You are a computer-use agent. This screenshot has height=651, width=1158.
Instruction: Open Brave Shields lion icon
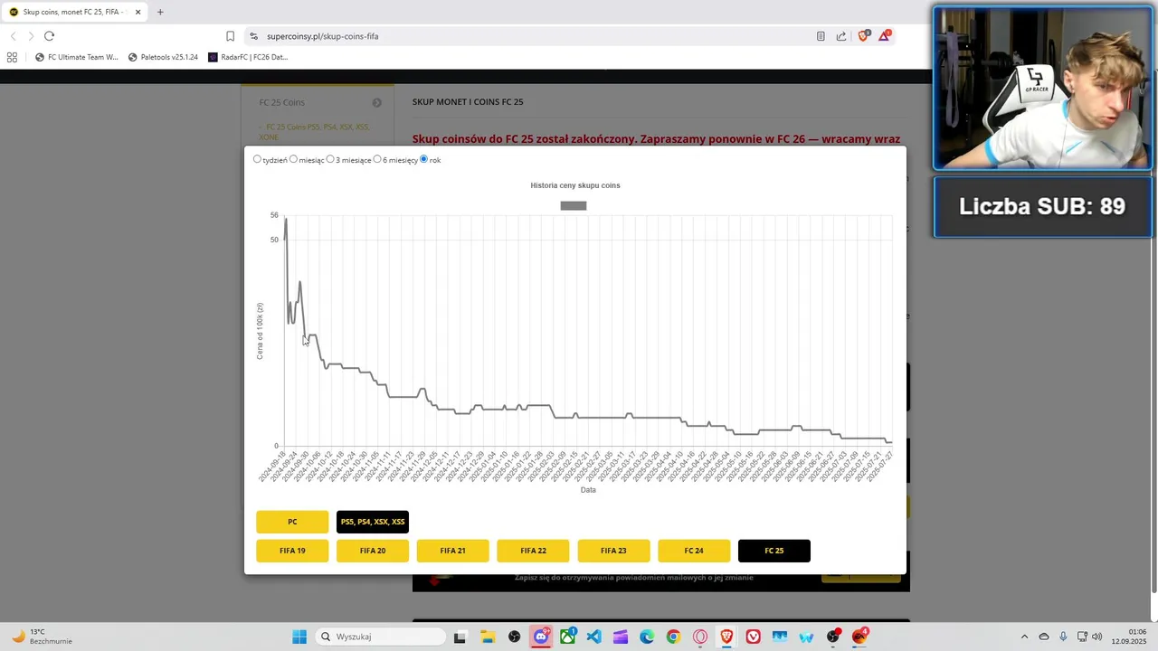click(864, 35)
